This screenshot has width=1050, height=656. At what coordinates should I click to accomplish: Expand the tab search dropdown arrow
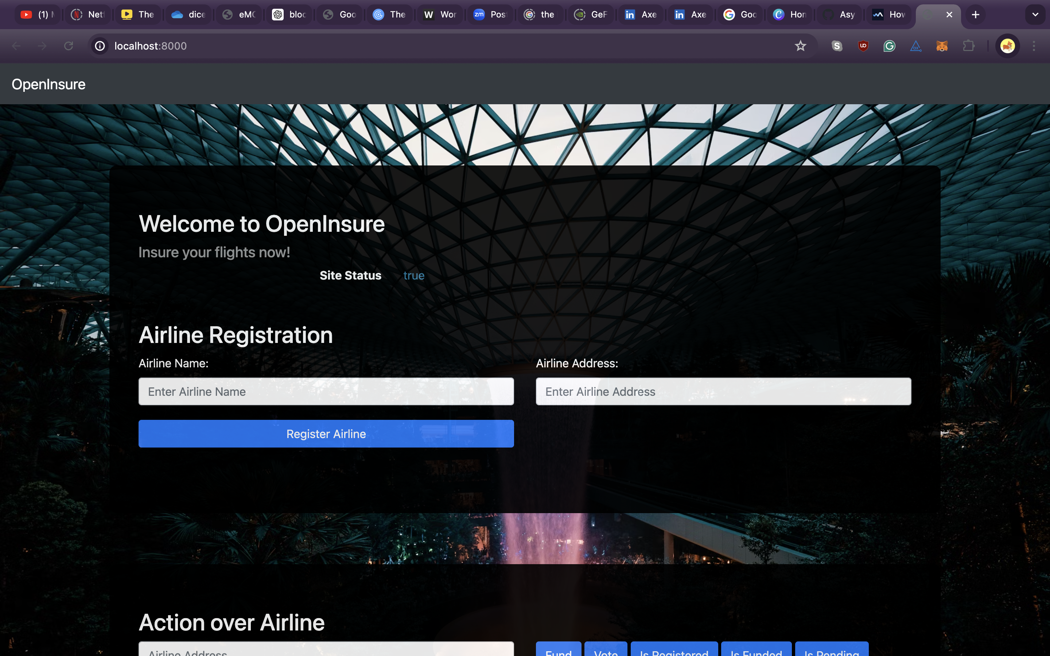coord(1035,15)
